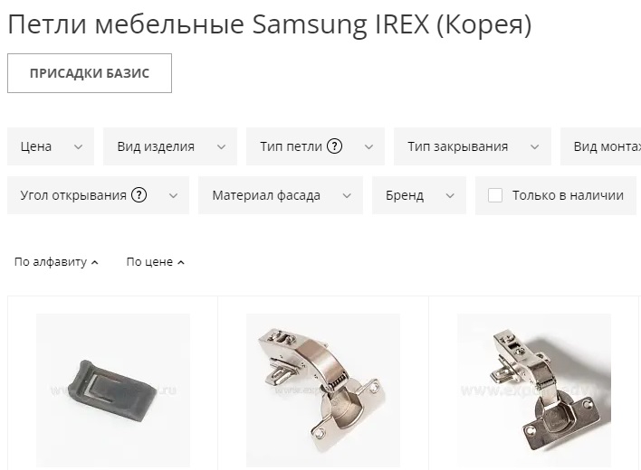Image resolution: width=641 pixels, height=470 pixels.
Task: Open the Тип закрывания dropdown
Action: (x=473, y=146)
